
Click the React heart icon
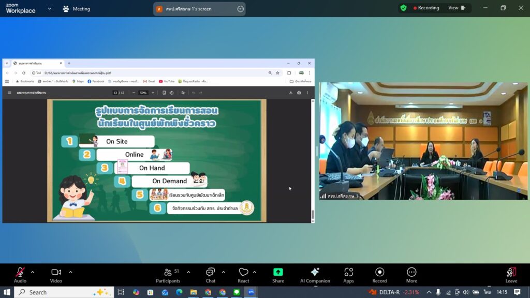click(x=243, y=273)
